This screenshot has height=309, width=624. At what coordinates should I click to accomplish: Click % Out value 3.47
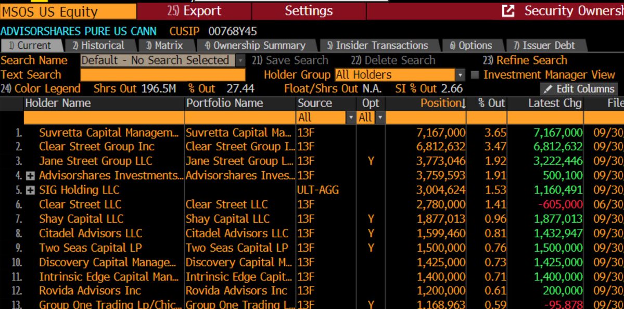click(495, 147)
